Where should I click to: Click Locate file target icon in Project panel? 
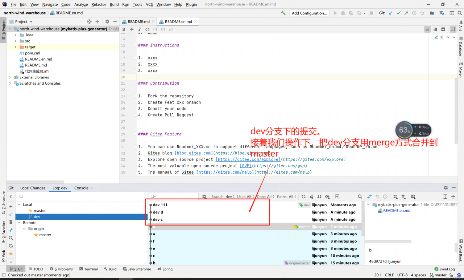pos(90,22)
